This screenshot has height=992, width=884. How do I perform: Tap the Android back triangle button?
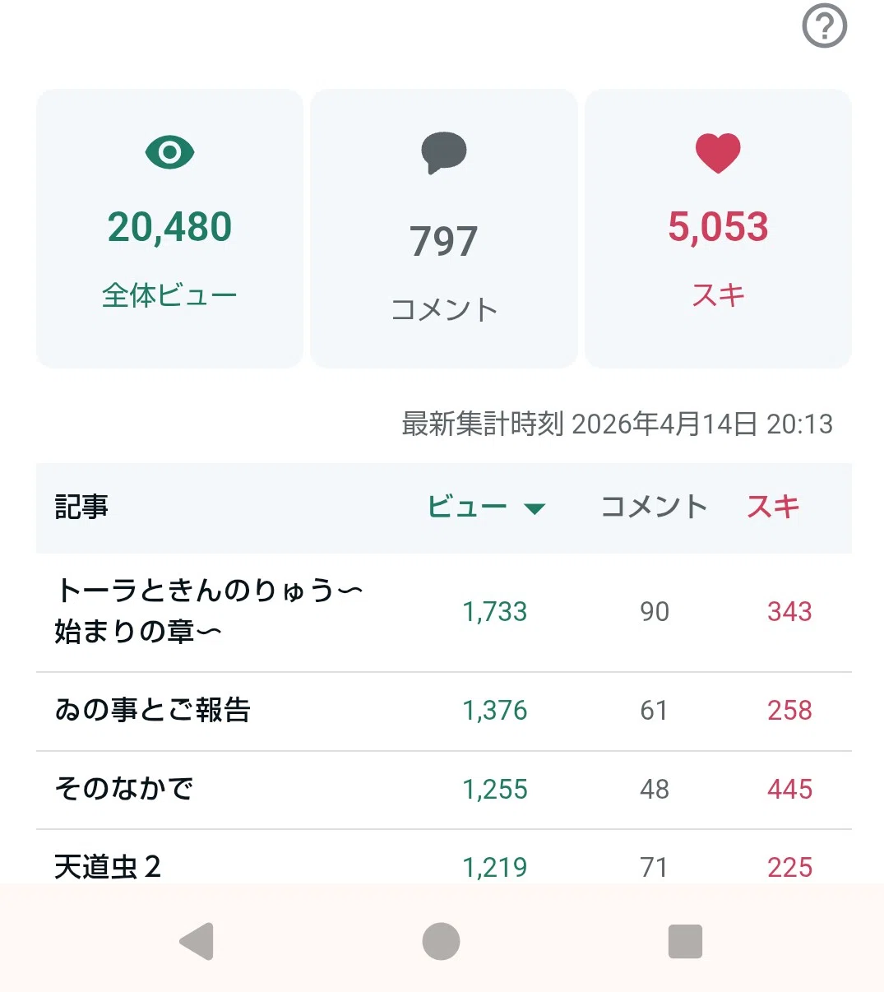197,941
